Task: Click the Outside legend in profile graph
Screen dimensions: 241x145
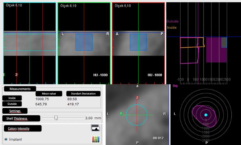Action: coord(172,21)
